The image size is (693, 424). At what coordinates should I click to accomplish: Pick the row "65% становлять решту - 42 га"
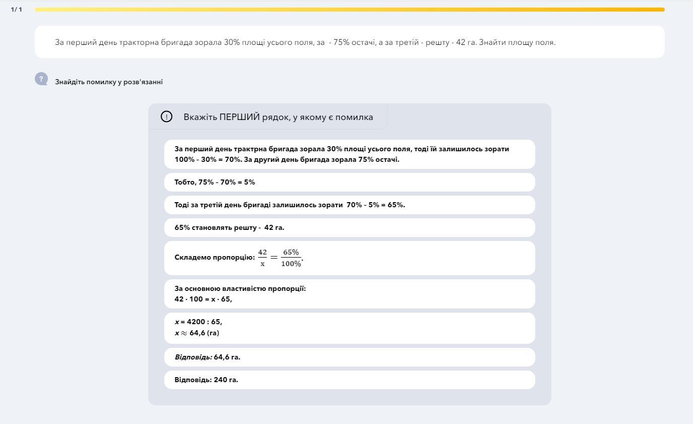[x=349, y=227]
